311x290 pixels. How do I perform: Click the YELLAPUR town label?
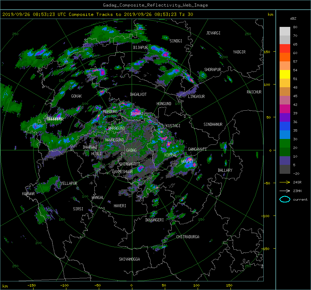[x=69, y=183]
